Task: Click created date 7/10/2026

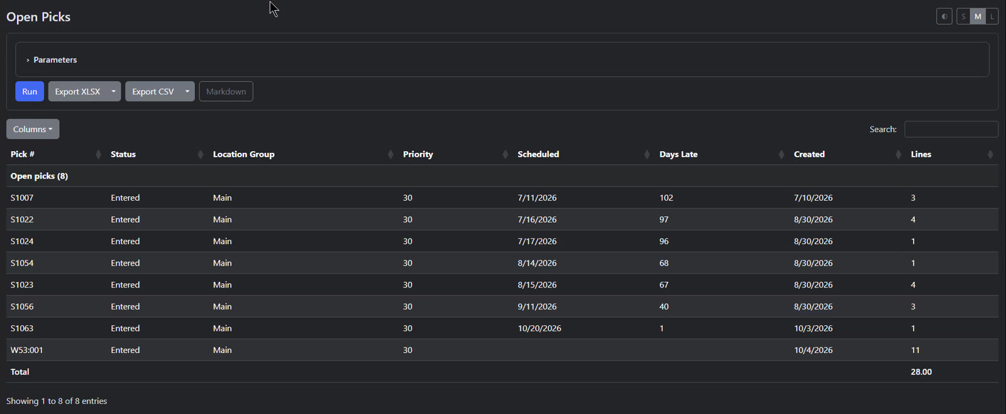Action: [813, 198]
